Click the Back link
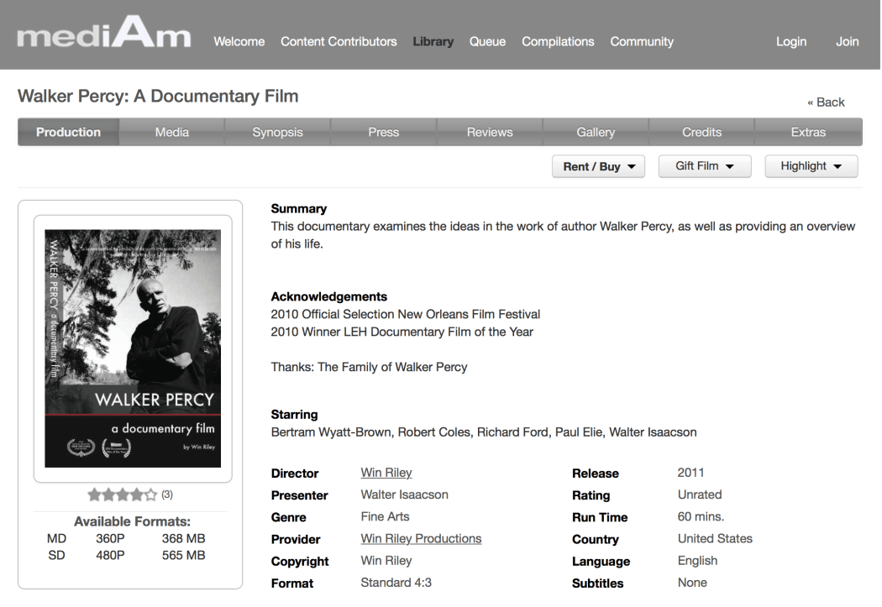Viewport: 882px width, 607px height. coord(826,102)
